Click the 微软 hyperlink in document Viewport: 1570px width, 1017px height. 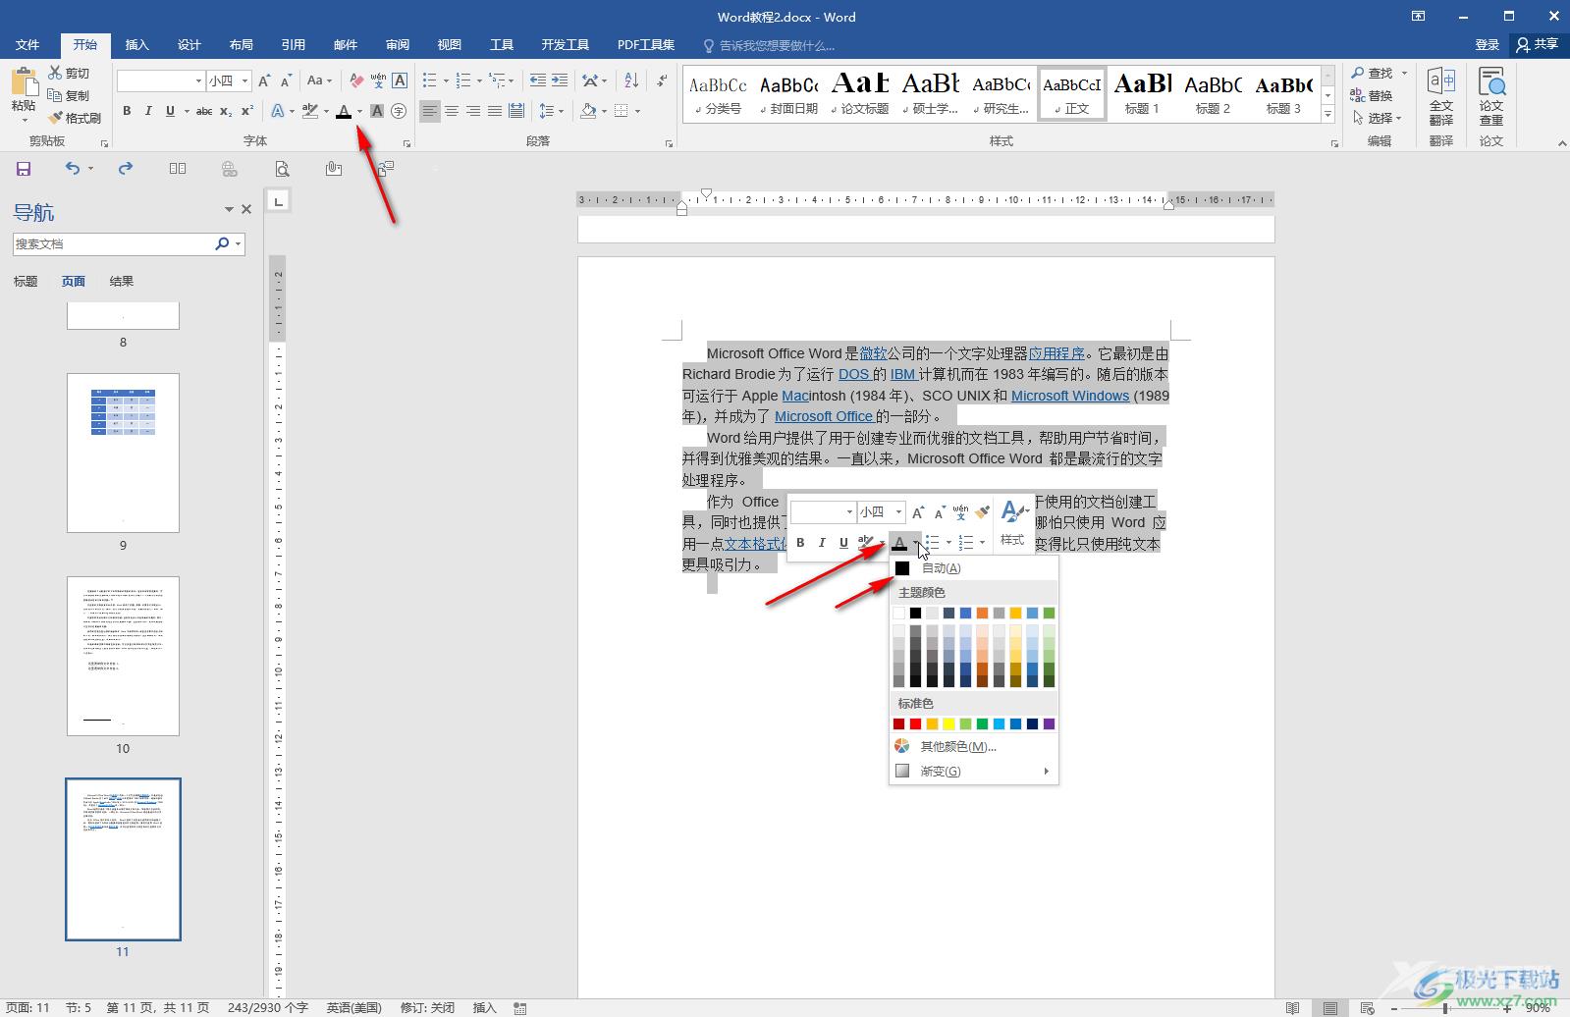873,353
